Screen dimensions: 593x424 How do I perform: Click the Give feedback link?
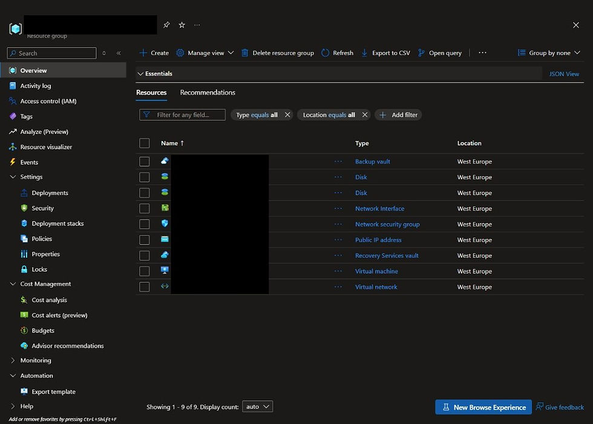pyautogui.click(x=560, y=407)
